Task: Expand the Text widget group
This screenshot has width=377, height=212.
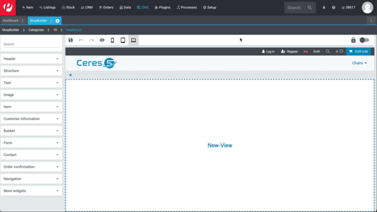Action: tap(31, 82)
